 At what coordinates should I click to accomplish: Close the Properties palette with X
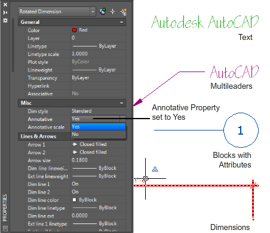pyautogui.click(x=5, y=5)
